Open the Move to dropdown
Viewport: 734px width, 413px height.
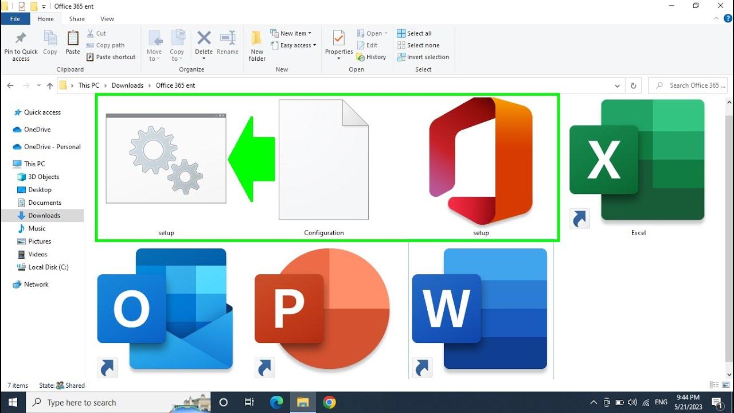(154, 46)
